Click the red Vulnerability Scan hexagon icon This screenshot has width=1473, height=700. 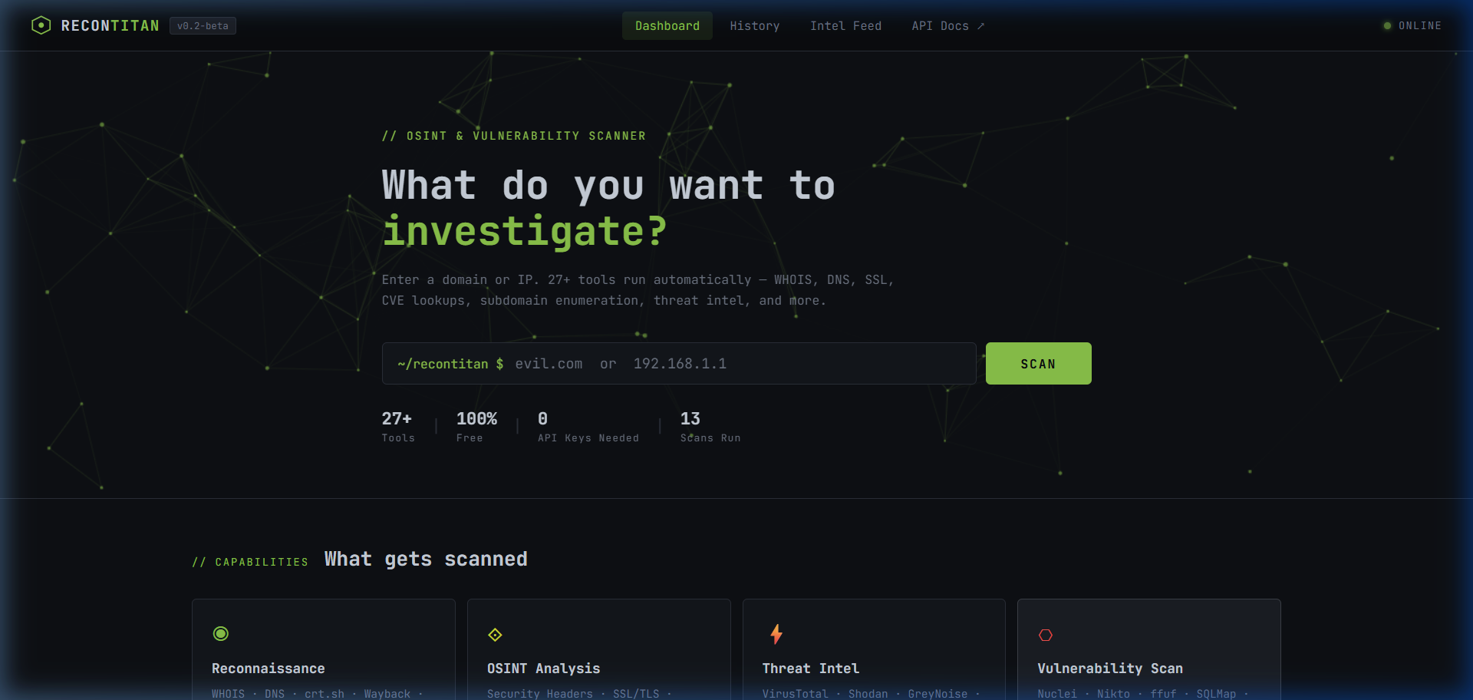point(1046,635)
